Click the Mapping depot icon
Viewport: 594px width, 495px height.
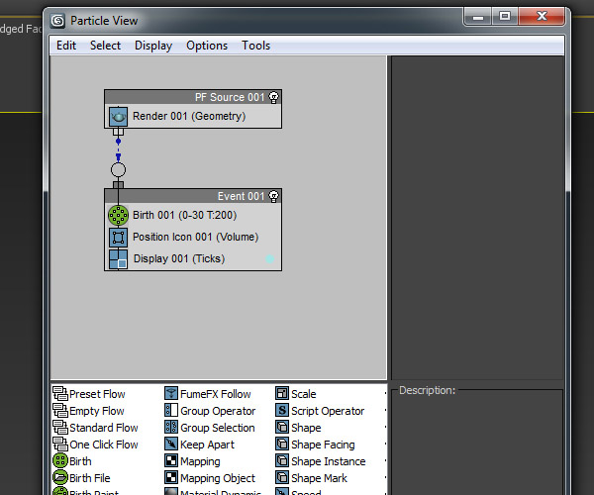[x=171, y=460]
